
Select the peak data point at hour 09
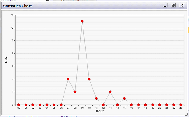coord(82,21)
